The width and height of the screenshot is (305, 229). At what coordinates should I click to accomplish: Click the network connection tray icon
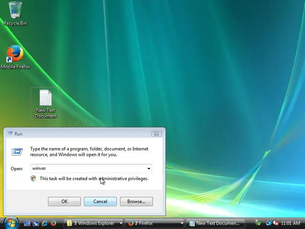268,223
